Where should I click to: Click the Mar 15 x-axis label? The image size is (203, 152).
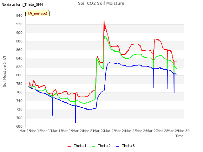(25, 131)
